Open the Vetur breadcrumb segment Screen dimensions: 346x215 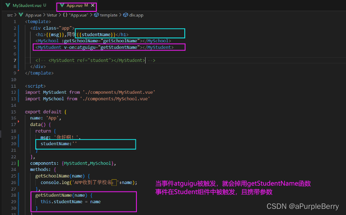pyautogui.click(x=52, y=15)
